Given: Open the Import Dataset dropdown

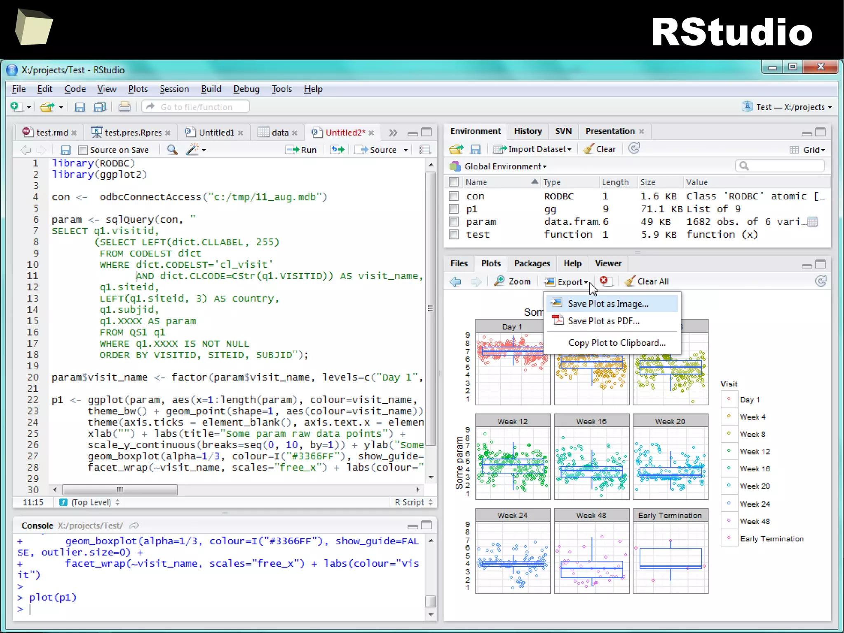Looking at the screenshot, I should pyautogui.click(x=532, y=149).
